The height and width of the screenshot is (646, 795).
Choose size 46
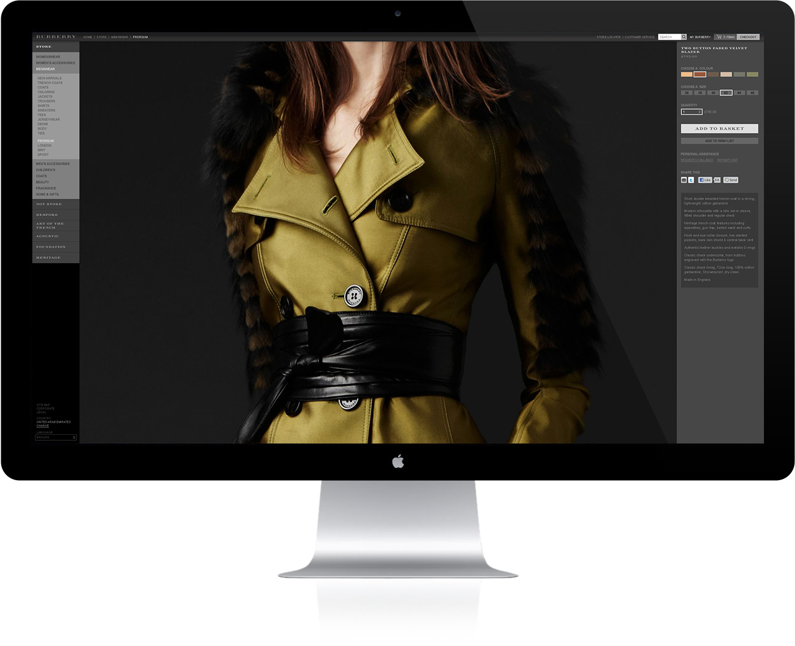pyautogui.click(x=752, y=93)
